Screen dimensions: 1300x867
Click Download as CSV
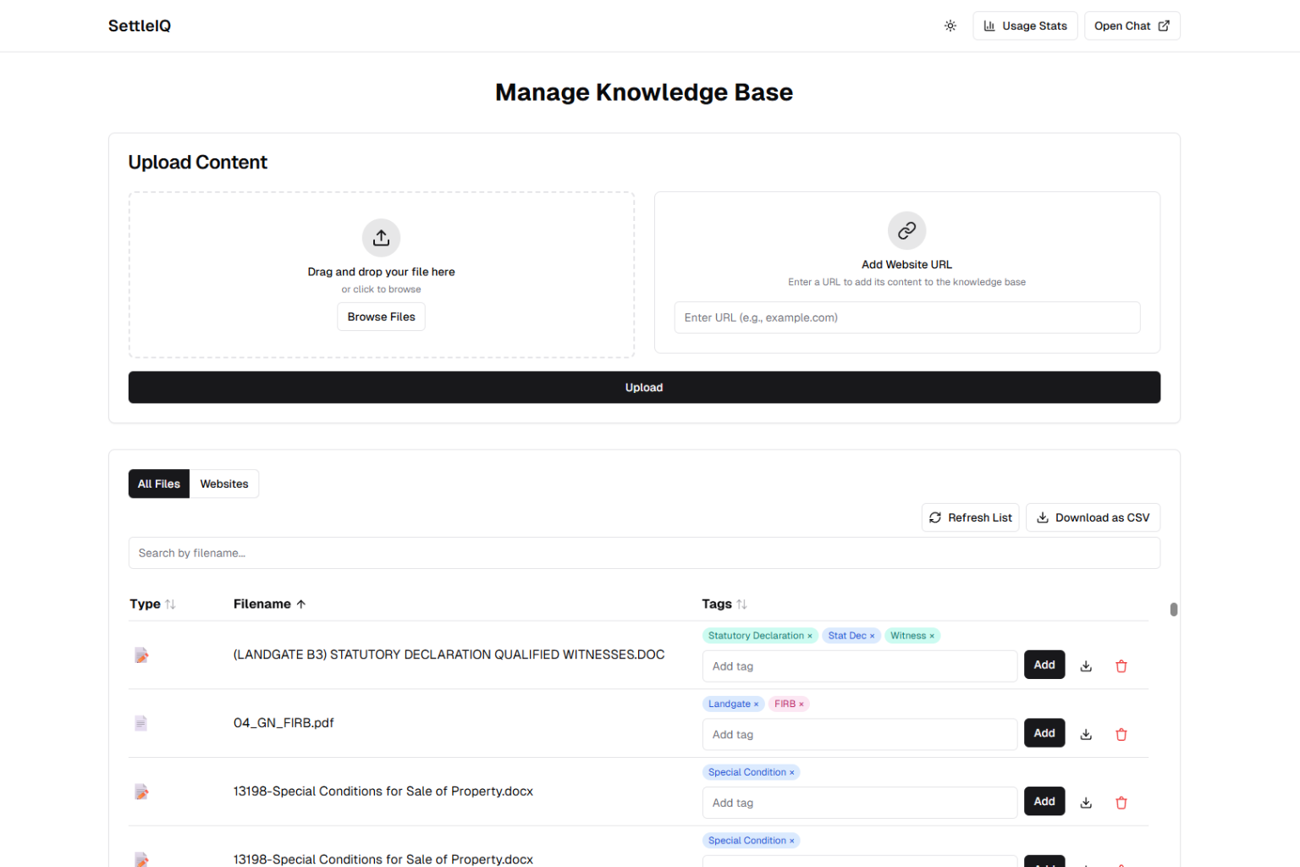(1093, 517)
